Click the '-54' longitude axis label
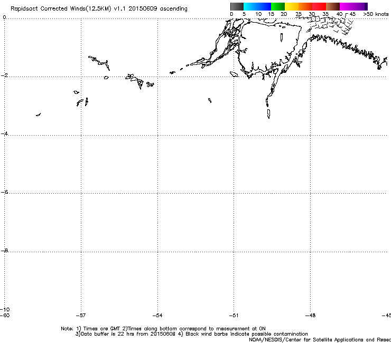The width and height of the screenshot is (391, 343). click(157, 316)
